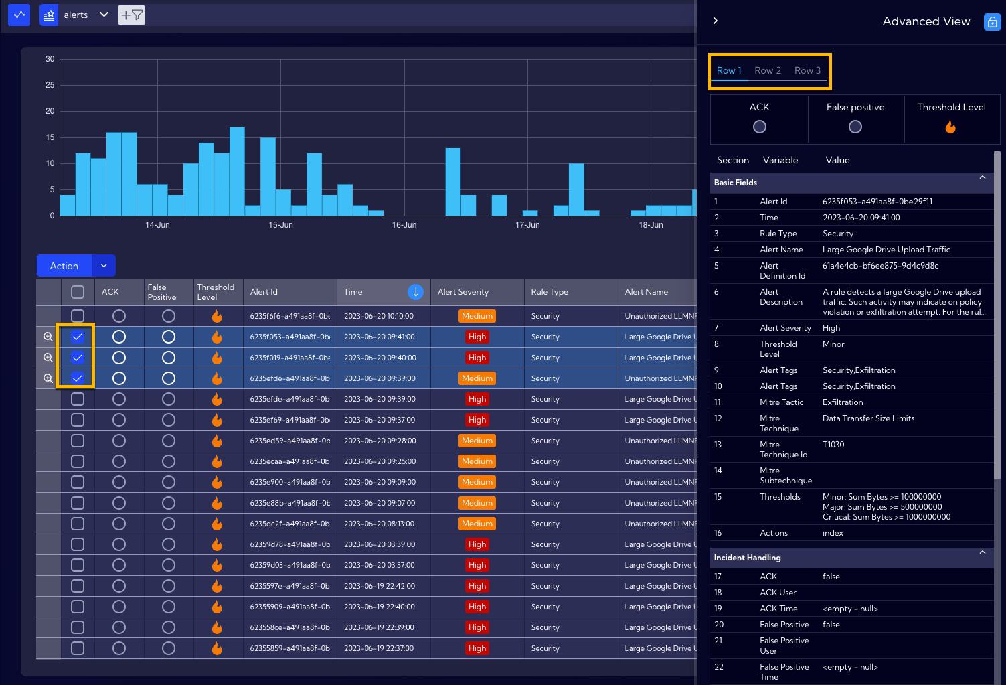
Task: Toggle the select-all checkbox in table header
Action: click(x=78, y=292)
